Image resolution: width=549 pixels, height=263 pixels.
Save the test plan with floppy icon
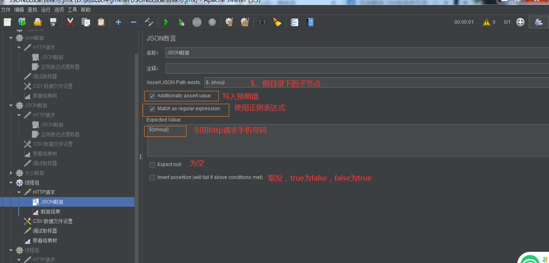pos(53,22)
